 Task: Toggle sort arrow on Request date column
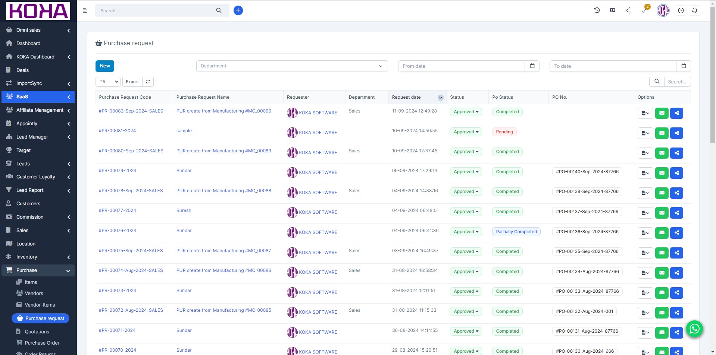440,97
